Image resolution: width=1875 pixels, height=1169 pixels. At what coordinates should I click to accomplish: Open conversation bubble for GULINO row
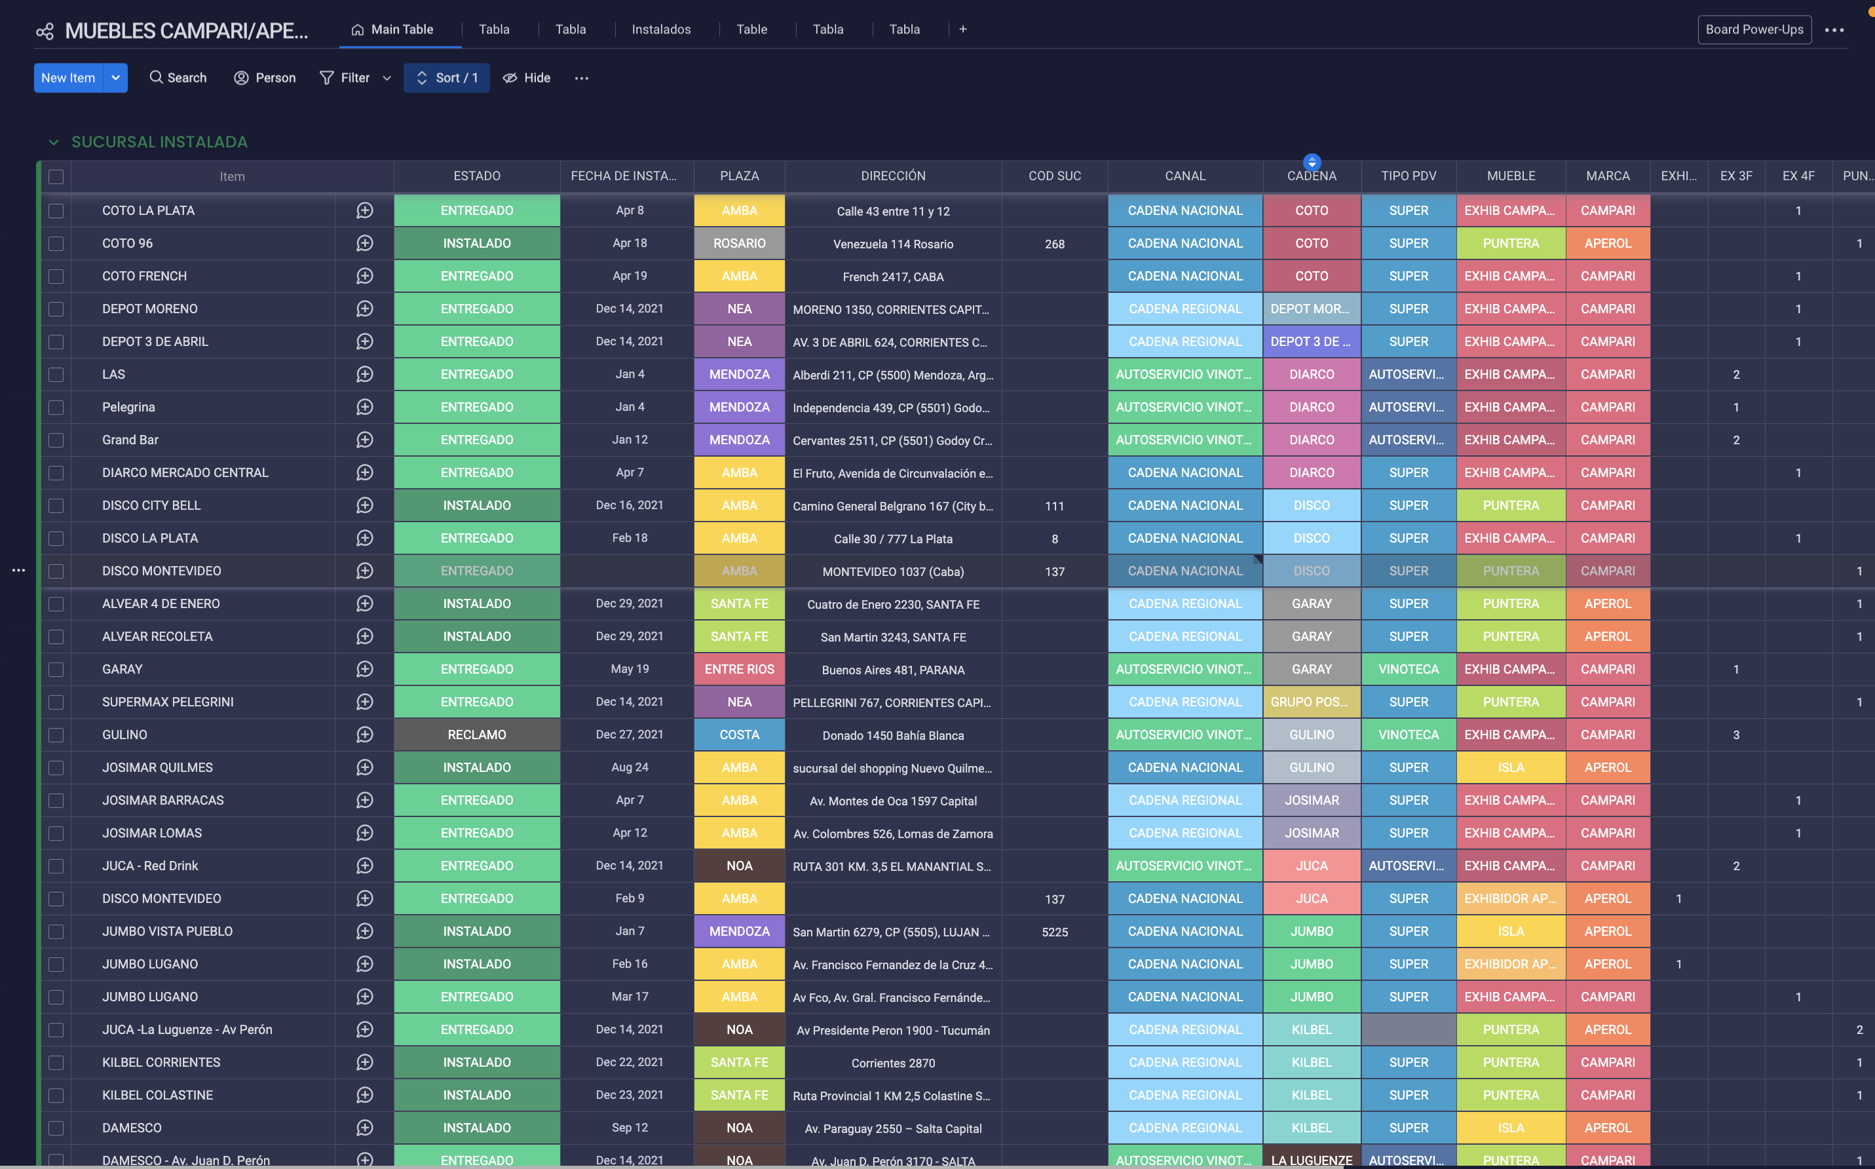tap(365, 735)
